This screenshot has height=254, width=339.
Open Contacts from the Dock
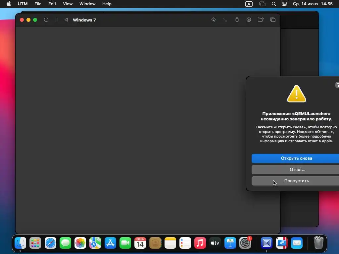[x=155, y=243]
